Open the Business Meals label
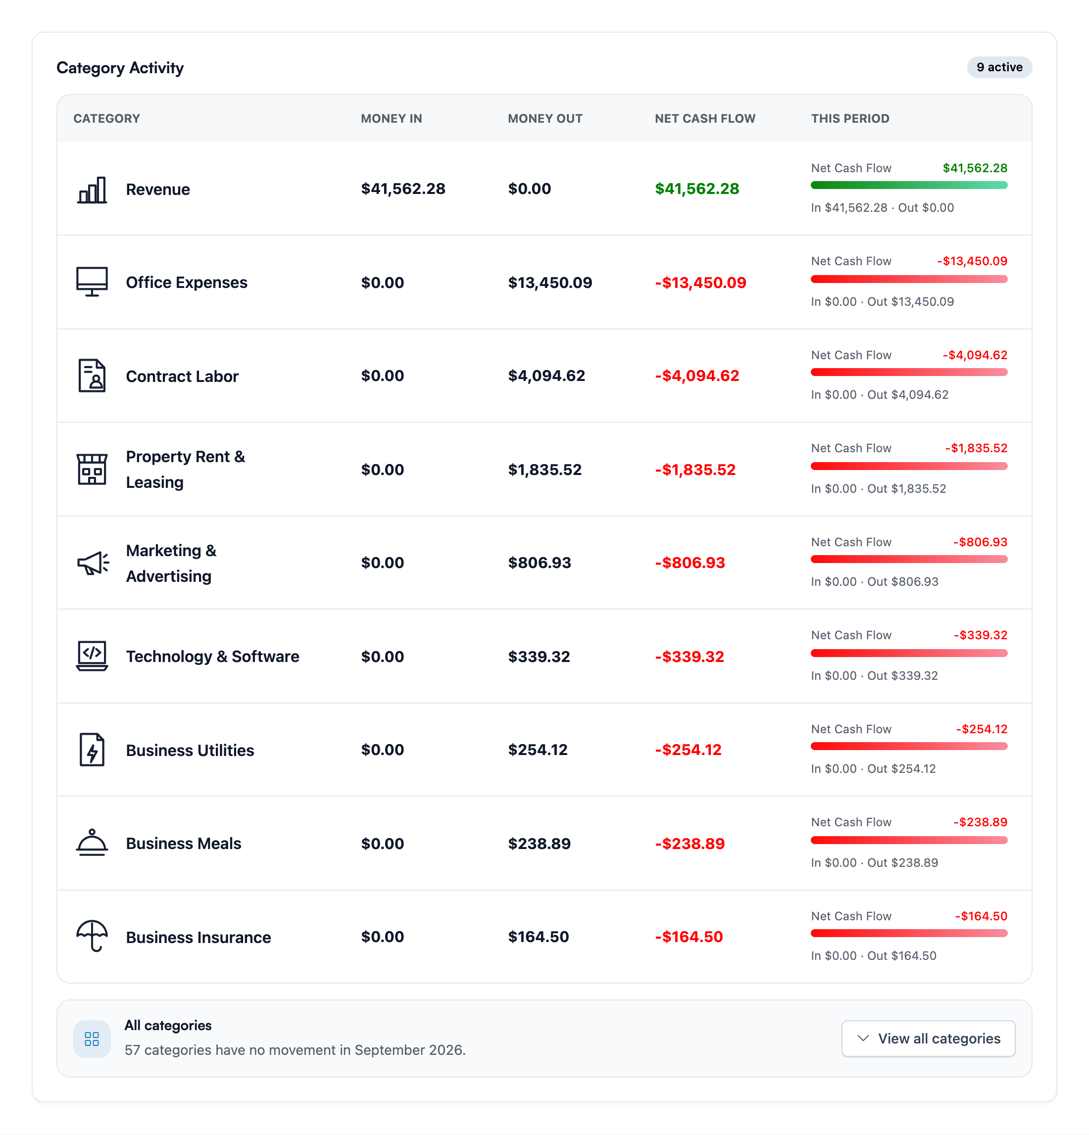 (x=184, y=844)
